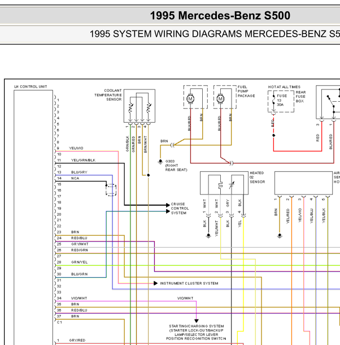
Task: Click the vertical "GRN/BLK" wire label
Action: [127, 144]
